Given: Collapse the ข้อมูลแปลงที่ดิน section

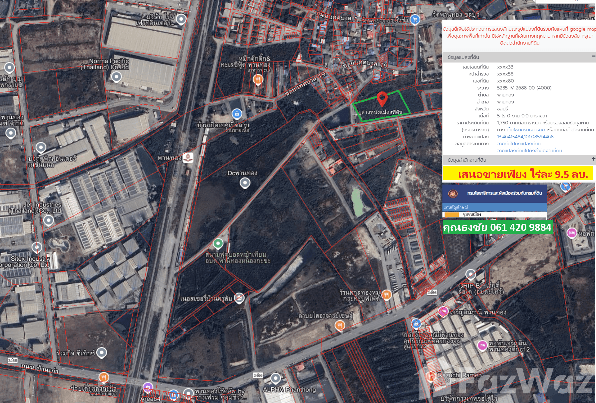Looking at the screenshot, I should point(593,57).
